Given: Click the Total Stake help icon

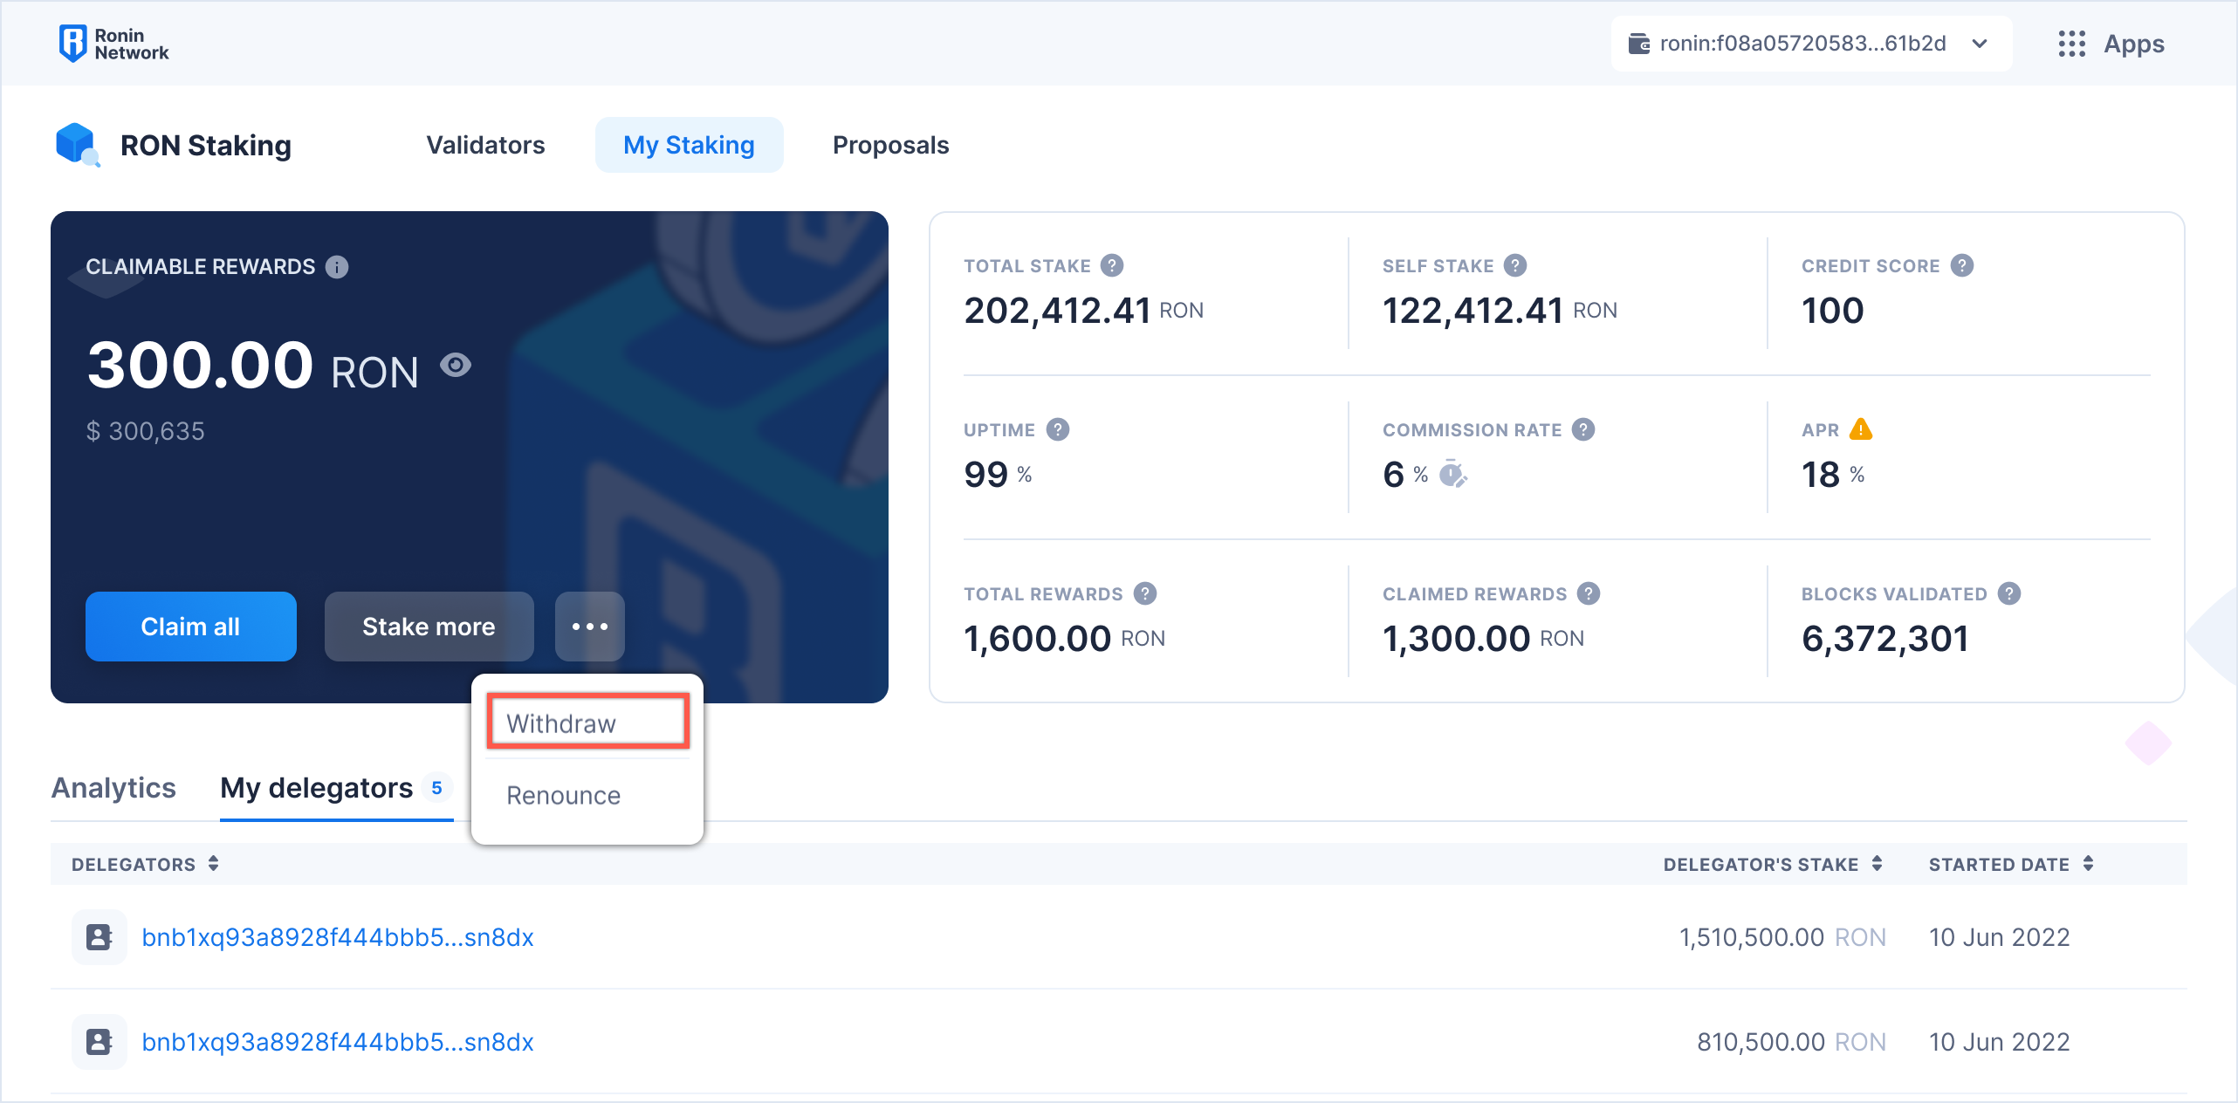Looking at the screenshot, I should pos(1112,265).
